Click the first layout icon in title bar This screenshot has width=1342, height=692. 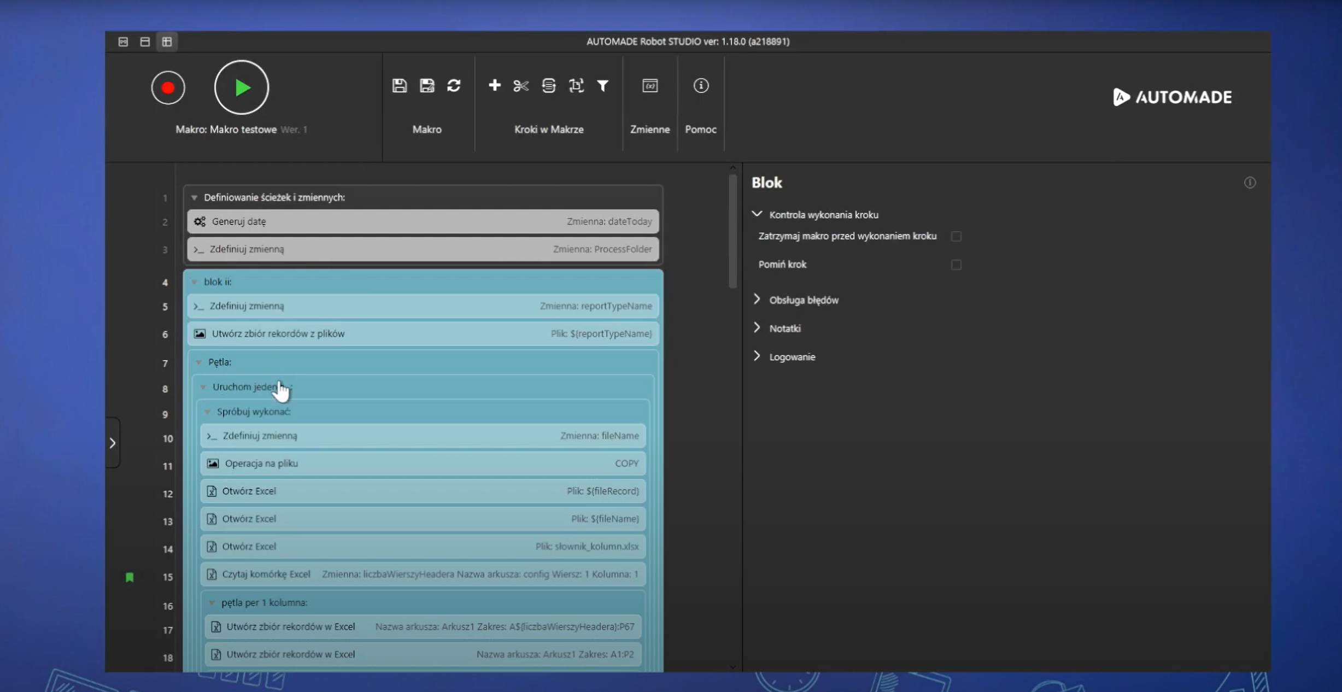(123, 42)
